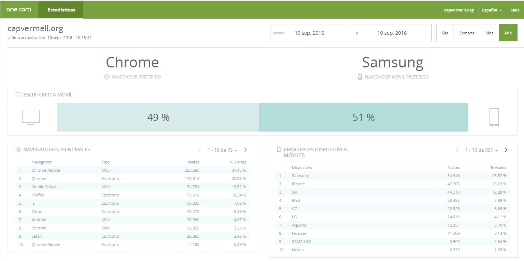
Task: Select the Mes period button
Action: [489, 33]
